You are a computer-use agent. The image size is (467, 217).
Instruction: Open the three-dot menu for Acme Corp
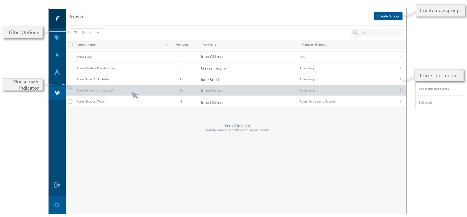[x=400, y=57]
